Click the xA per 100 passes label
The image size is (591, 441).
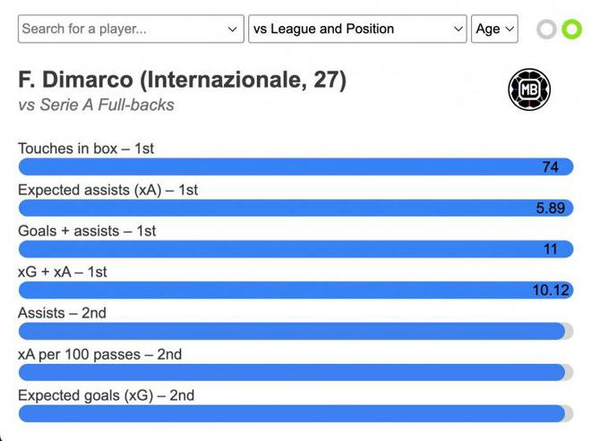(99, 354)
